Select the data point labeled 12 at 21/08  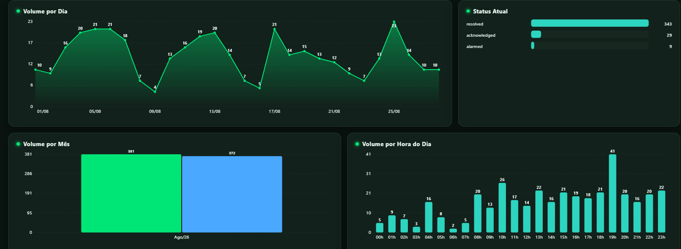[334, 62]
